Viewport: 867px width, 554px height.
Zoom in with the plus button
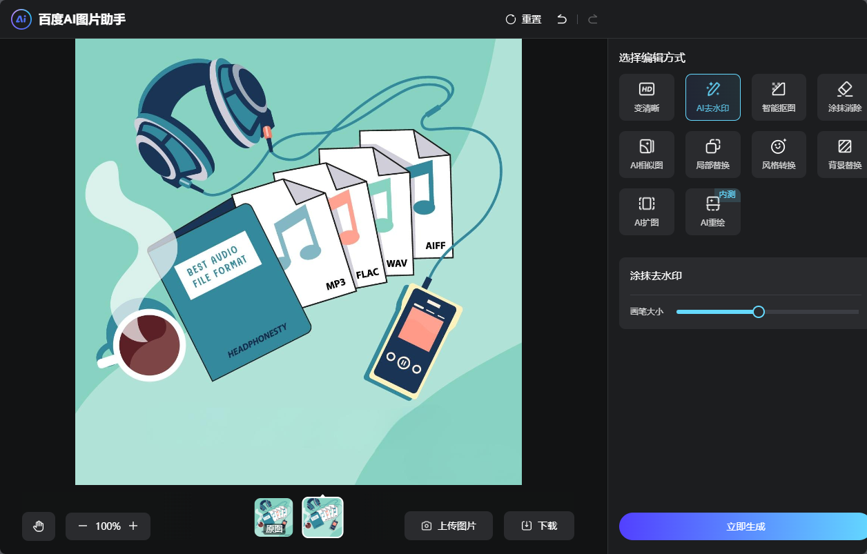pyautogui.click(x=133, y=526)
